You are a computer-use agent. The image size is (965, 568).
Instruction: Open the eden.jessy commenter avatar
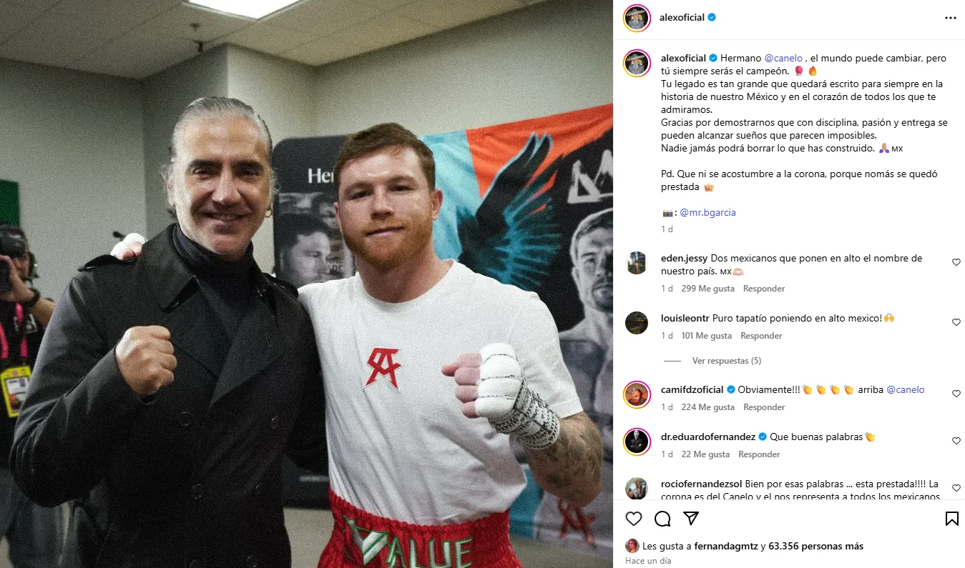(x=637, y=263)
